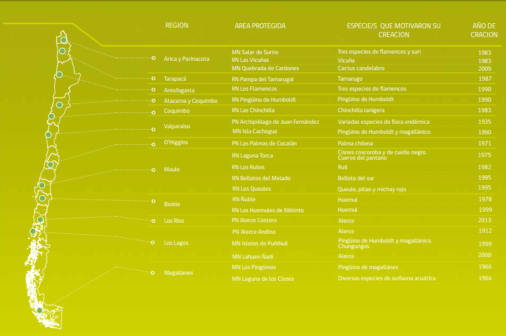This screenshot has height=336, width=506.
Task: Click the circle marker beside Los Lagos
Action: point(153,243)
